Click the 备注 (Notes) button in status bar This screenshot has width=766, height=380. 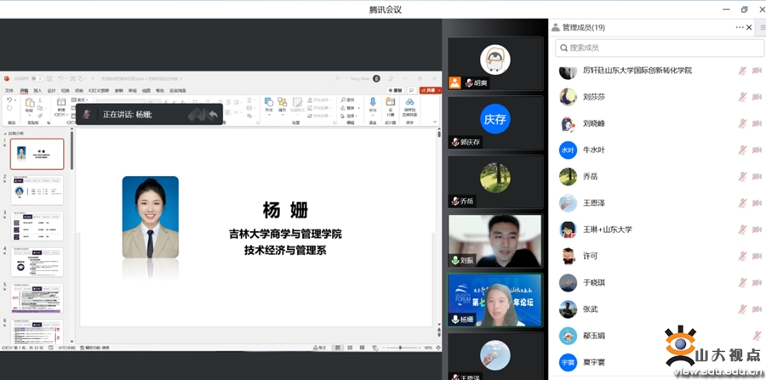coord(320,348)
